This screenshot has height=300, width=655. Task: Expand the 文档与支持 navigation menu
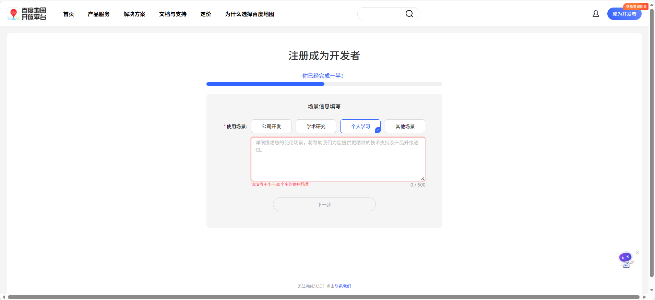[x=173, y=14]
